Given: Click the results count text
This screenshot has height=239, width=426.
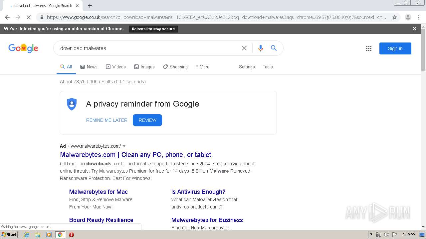Looking at the screenshot, I should pyautogui.click(x=103, y=82).
